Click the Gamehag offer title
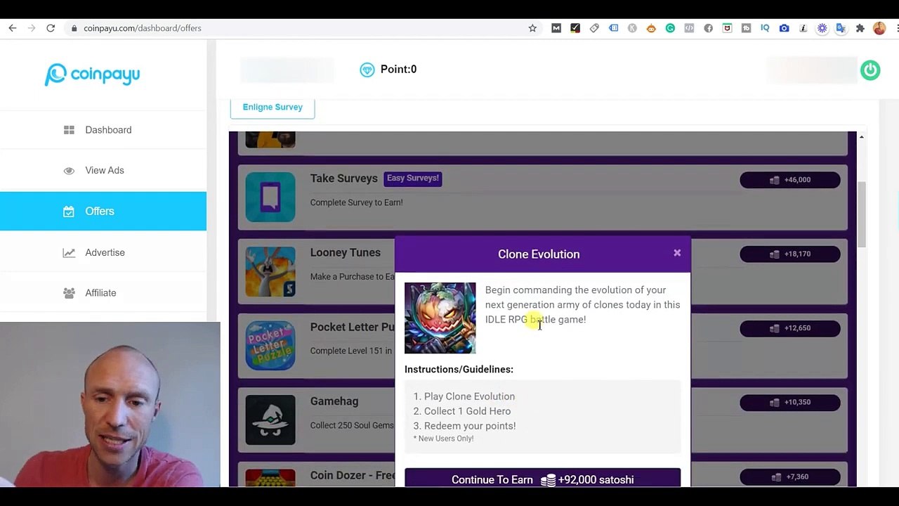Viewport: 899px width, 506px height. (334, 401)
